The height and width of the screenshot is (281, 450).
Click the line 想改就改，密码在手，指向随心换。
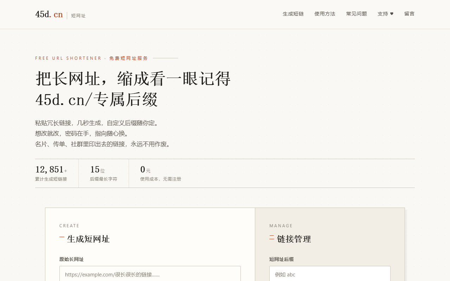[x=82, y=133]
